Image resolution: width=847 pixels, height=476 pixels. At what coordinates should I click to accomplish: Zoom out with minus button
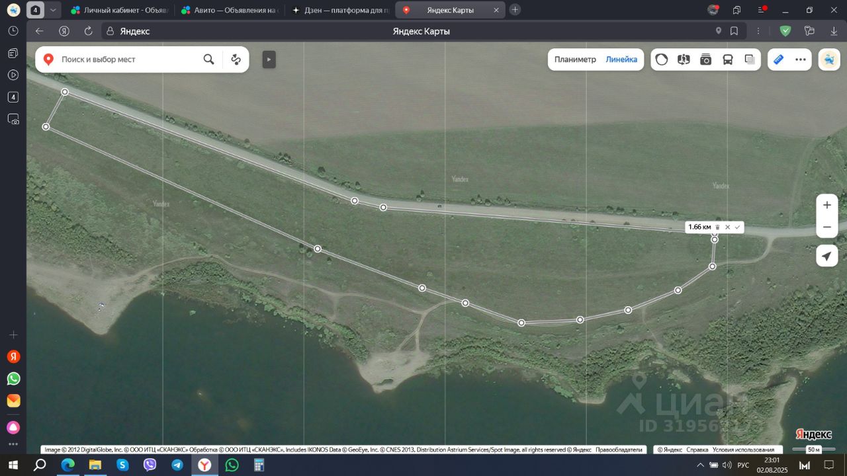pyautogui.click(x=827, y=227)
